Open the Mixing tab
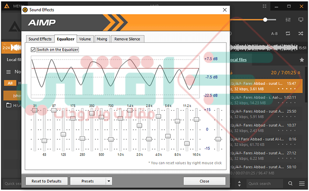 point(102,39)
